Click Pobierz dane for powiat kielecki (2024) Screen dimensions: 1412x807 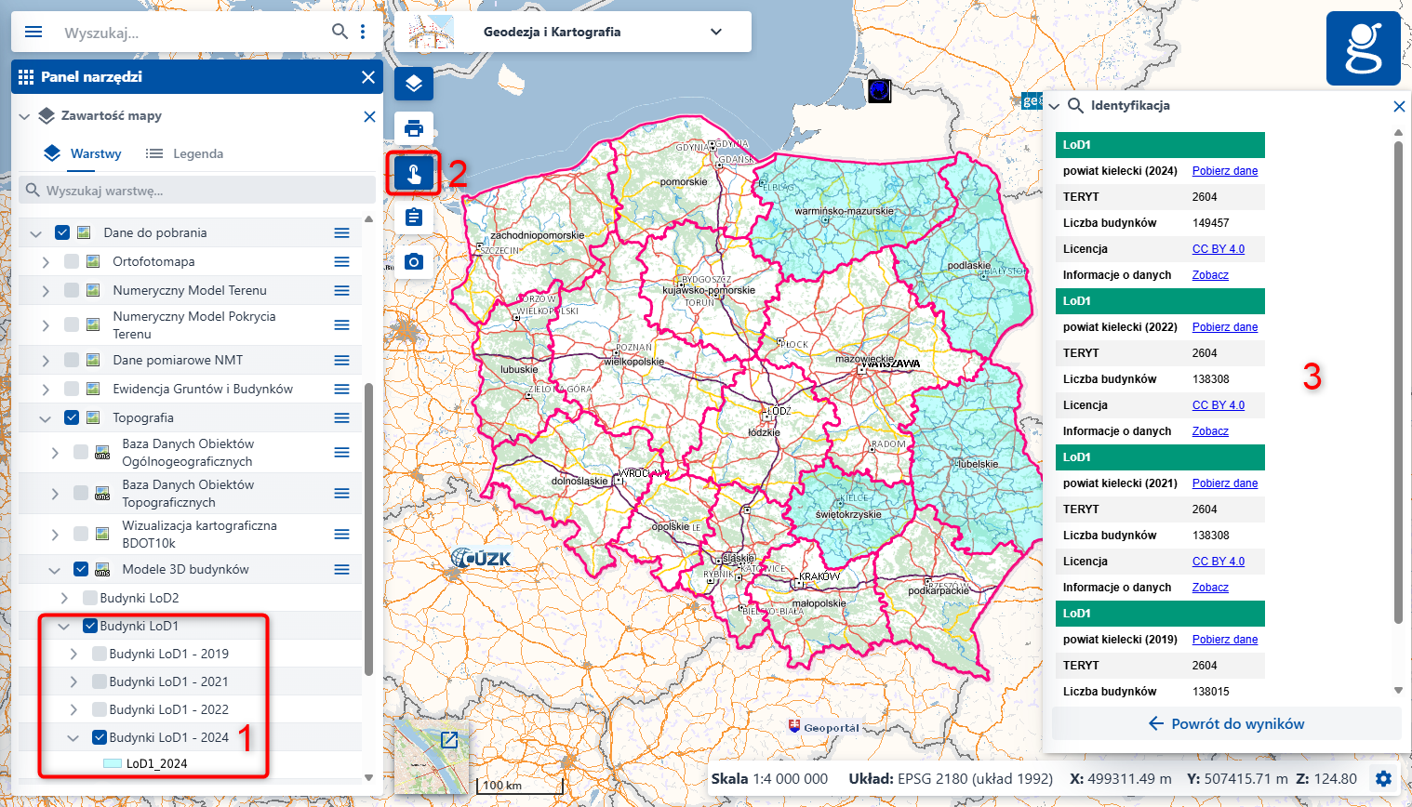pyautogui.click(x=1224, y=171)
